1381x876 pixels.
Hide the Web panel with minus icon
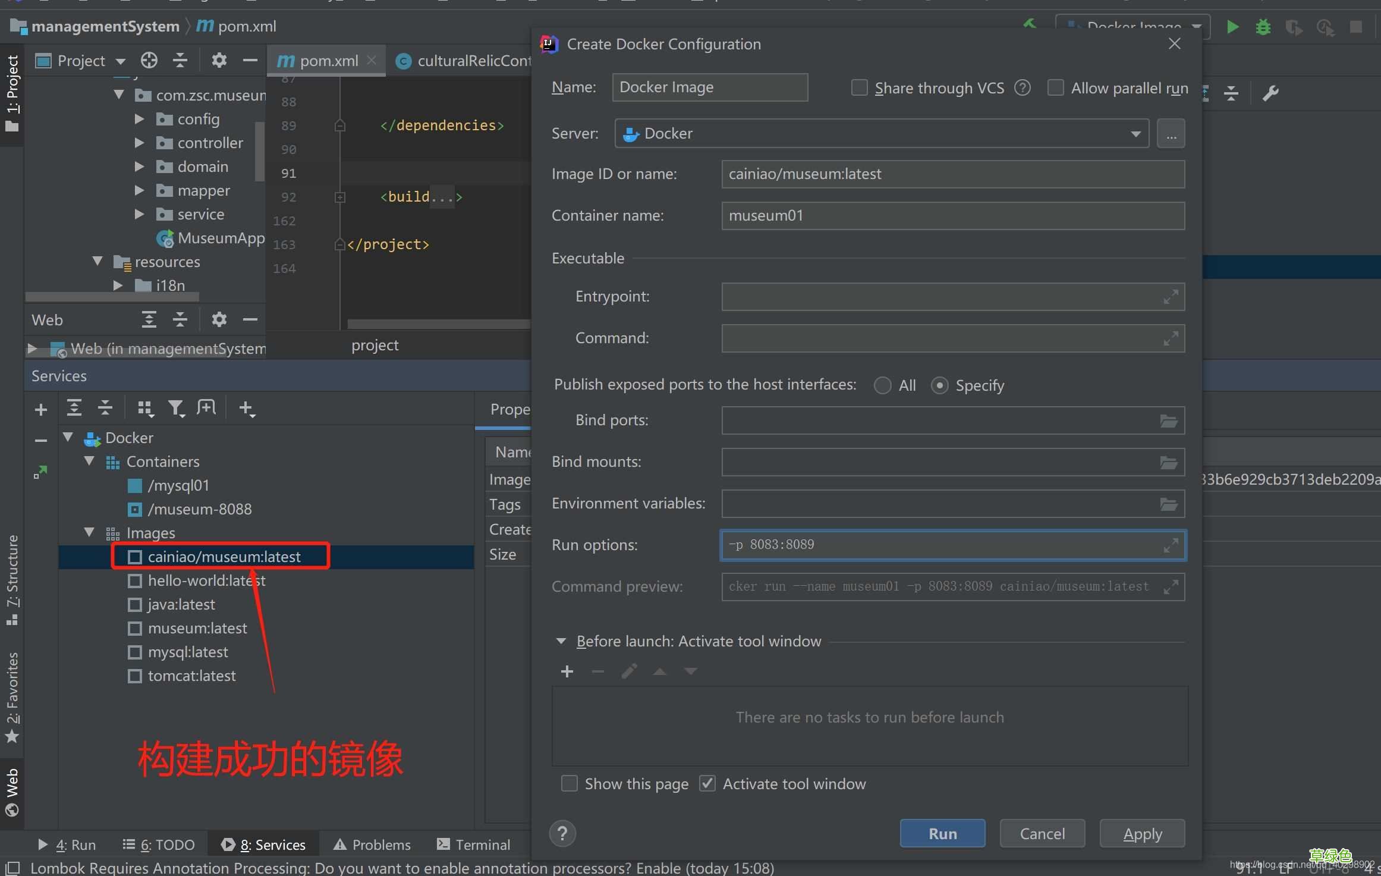(250, 319)
